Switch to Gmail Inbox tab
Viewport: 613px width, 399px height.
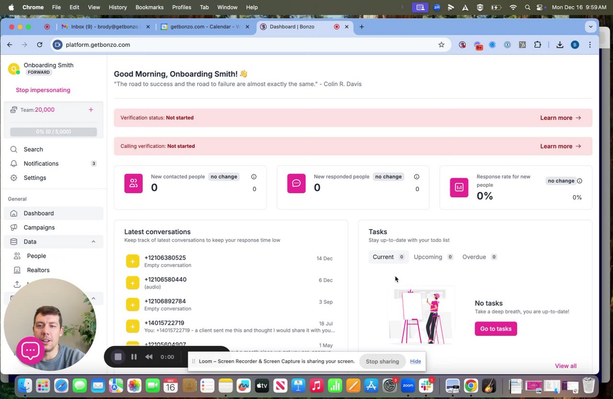pyautogui.click(x=105, y=27)
